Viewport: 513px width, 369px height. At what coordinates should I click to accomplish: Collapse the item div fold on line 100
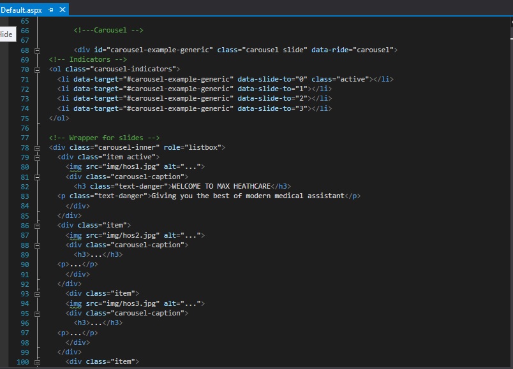[36, 362]
